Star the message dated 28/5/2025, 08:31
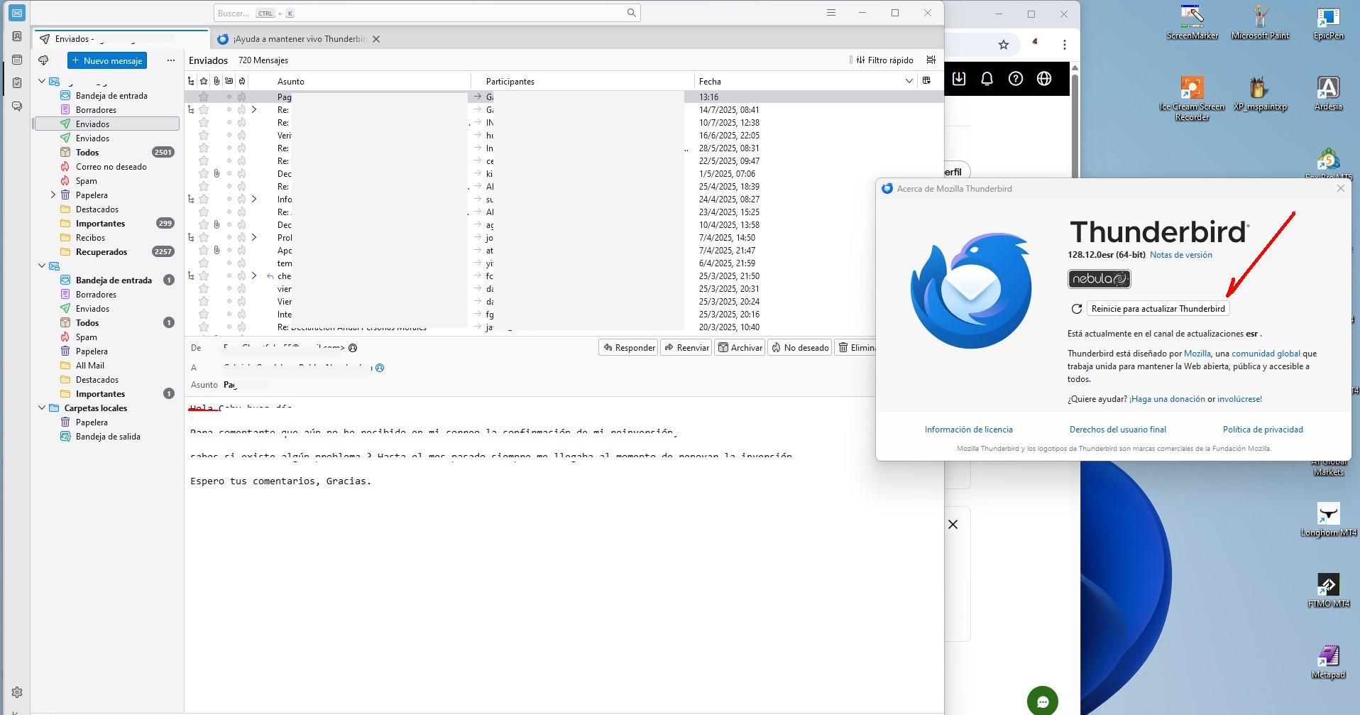The image size is (1360, 715). [204, 148]
